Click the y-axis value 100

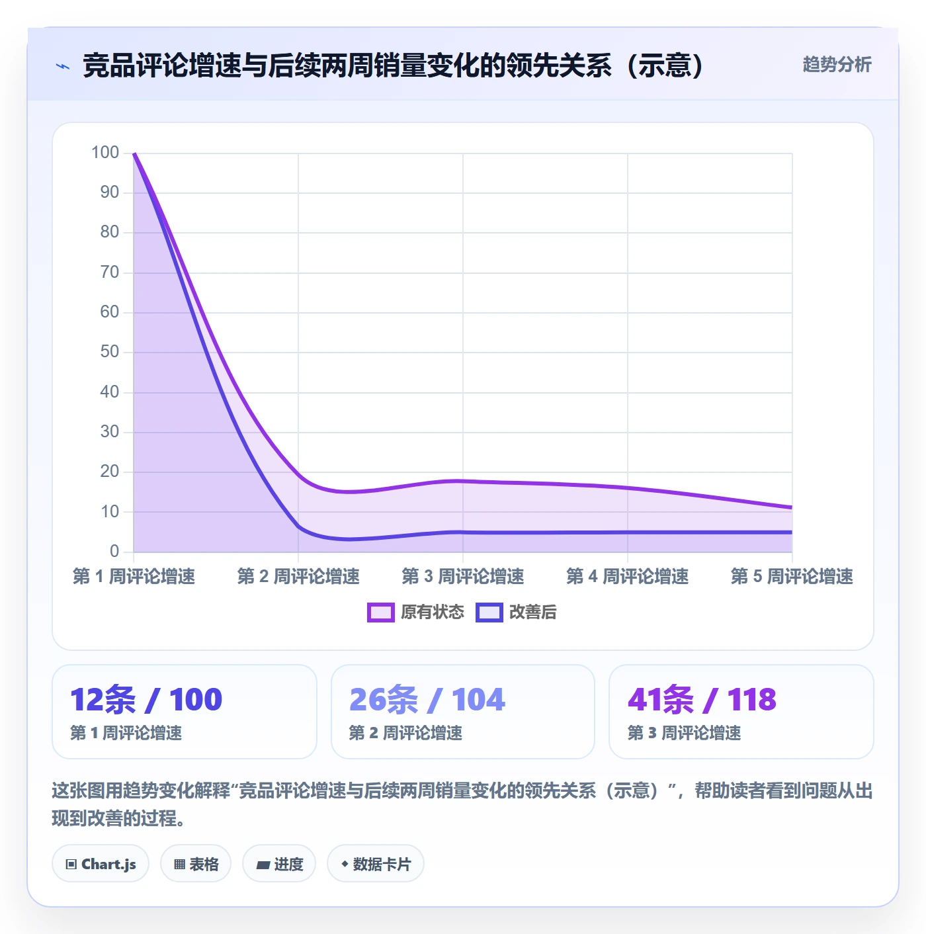tap(105, 153)
